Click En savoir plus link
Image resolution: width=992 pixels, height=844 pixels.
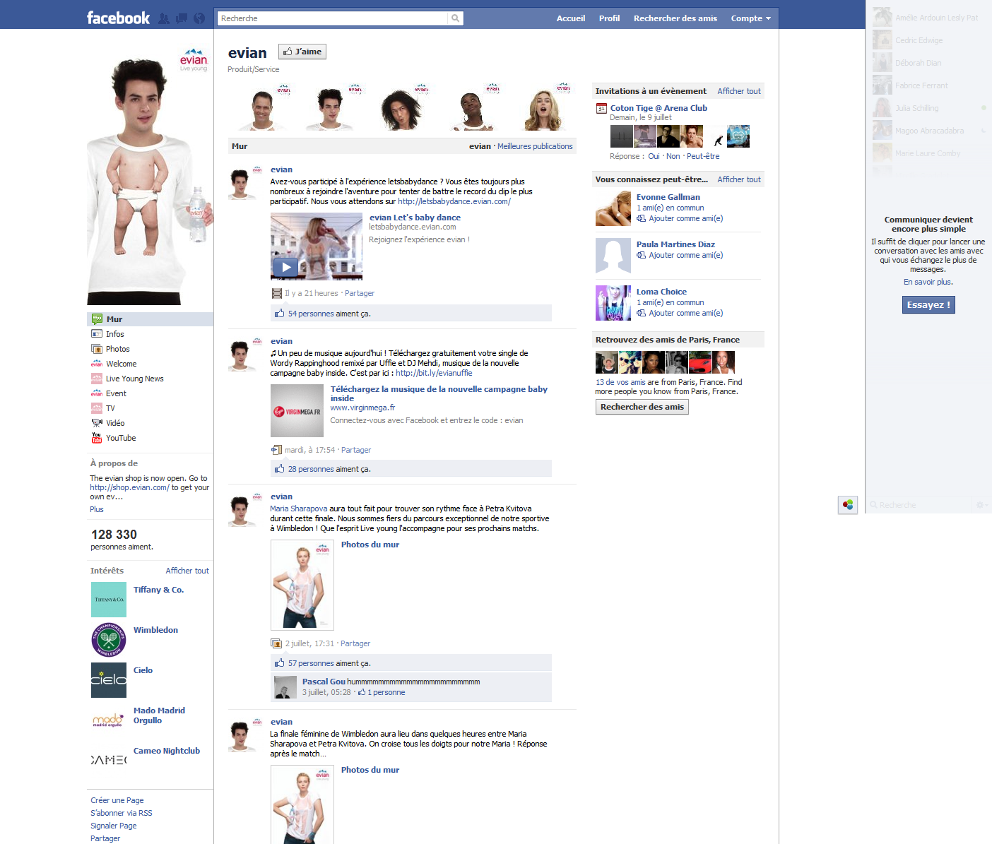click(927, 282)
